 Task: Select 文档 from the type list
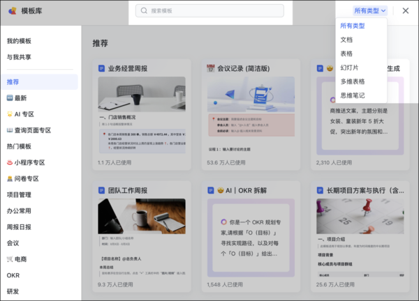[x=346, y=39]
